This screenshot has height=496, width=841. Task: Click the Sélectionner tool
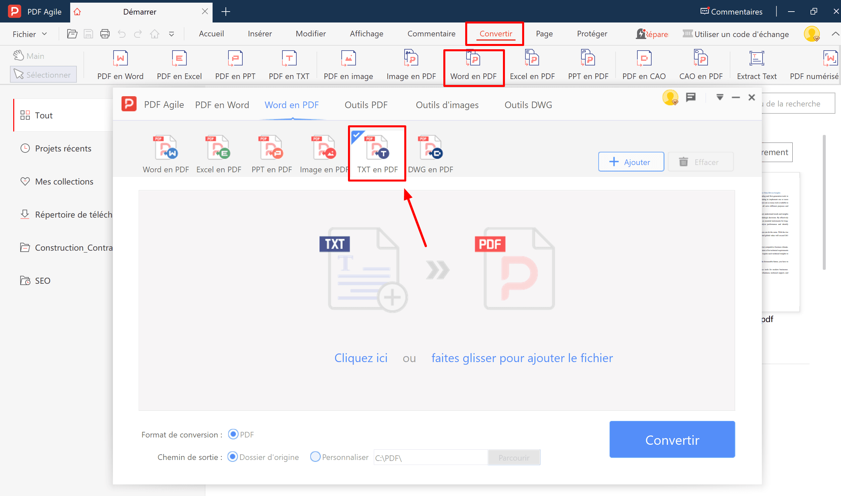(x=43, y=74)
